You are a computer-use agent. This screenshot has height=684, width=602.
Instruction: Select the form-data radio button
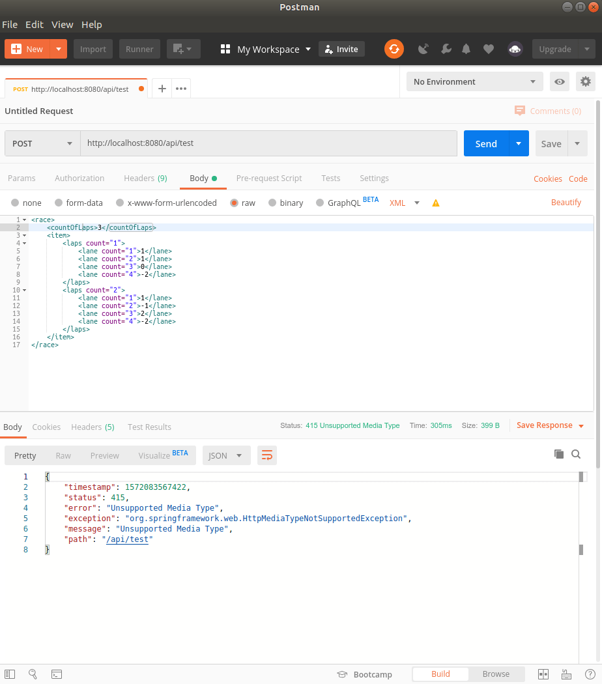point(59,203)
